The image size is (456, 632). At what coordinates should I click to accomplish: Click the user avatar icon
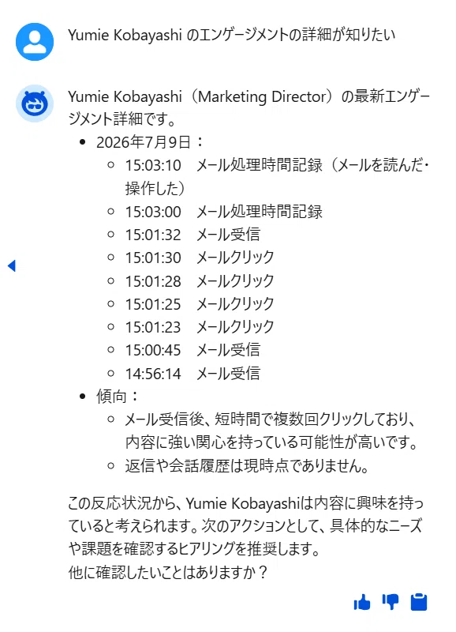tap(35, 42)
